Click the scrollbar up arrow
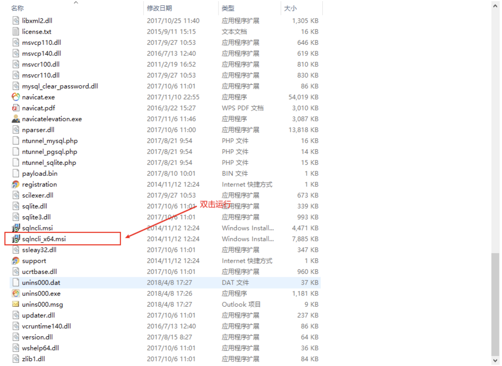Screen dimensions: 502x366 click(x=495, y=6)
